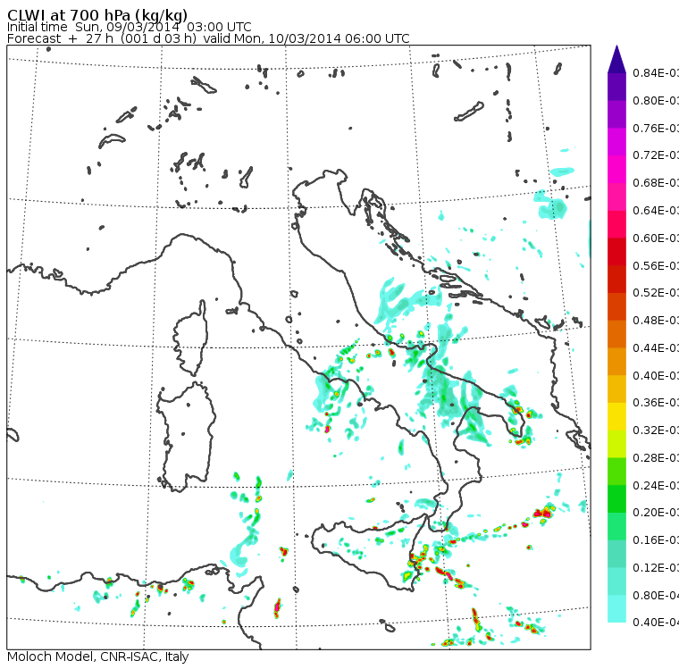Screen dimensions: 679x669
Task: Select the 0.32E-03 scale label
Action: point(656,431)
